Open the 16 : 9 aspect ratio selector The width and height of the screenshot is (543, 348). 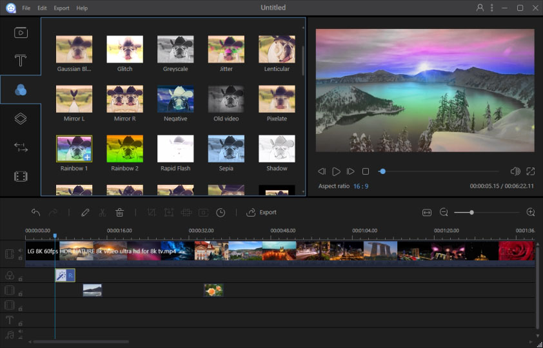(x=360, y=186)
